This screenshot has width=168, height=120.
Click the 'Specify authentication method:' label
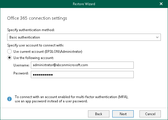click(x=31, y=30)
